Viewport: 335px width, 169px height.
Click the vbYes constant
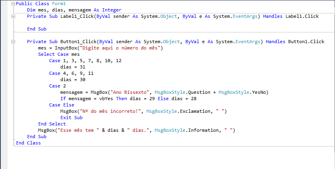point(106,99)
